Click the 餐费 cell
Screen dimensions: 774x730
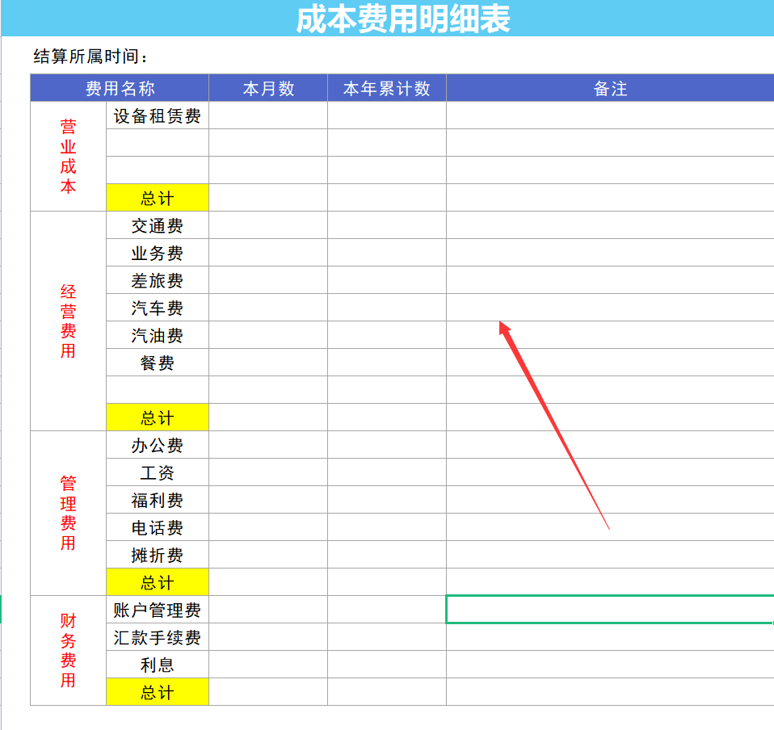pyautogui.click(x=157, y=363)
